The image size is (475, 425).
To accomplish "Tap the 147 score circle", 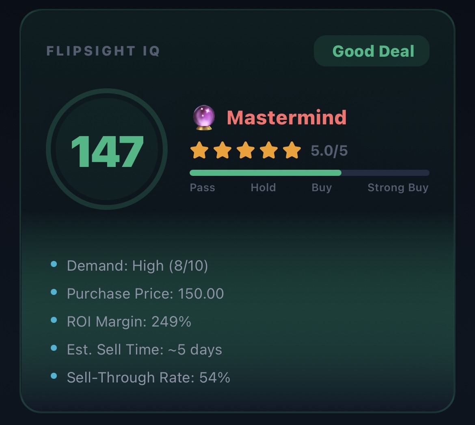I will pos(107,150).
